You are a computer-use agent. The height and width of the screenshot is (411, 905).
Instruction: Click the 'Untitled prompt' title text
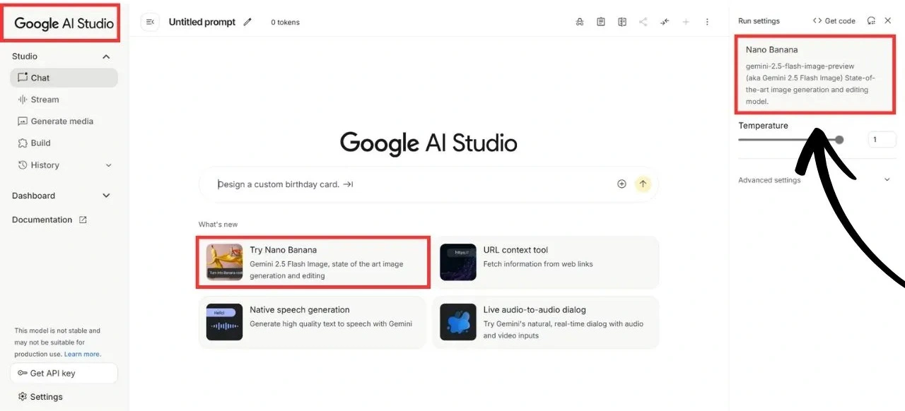(x=202, y=22)
